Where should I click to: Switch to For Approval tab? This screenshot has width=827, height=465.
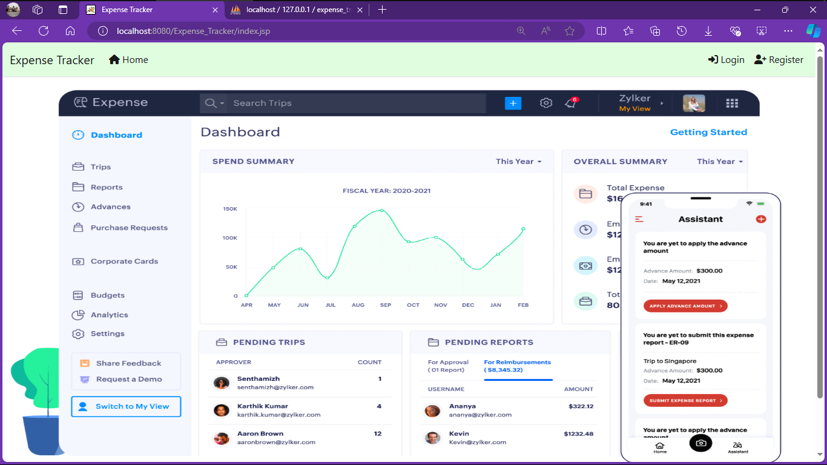448,366
